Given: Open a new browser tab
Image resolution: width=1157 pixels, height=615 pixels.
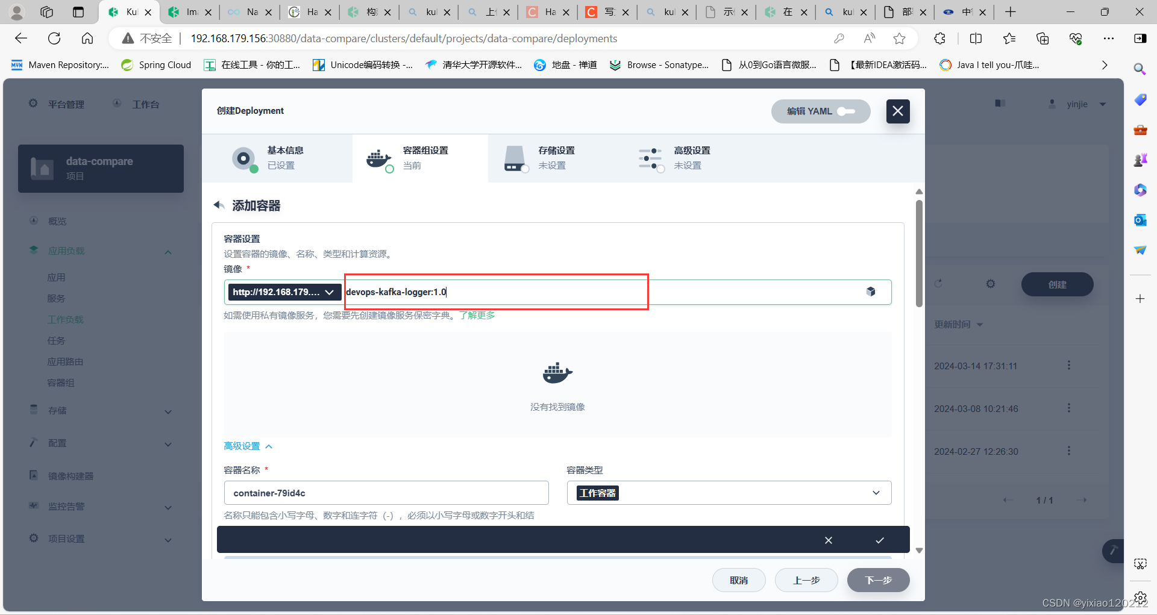Looking at the screenshot, I should [x=1011, y=12].
